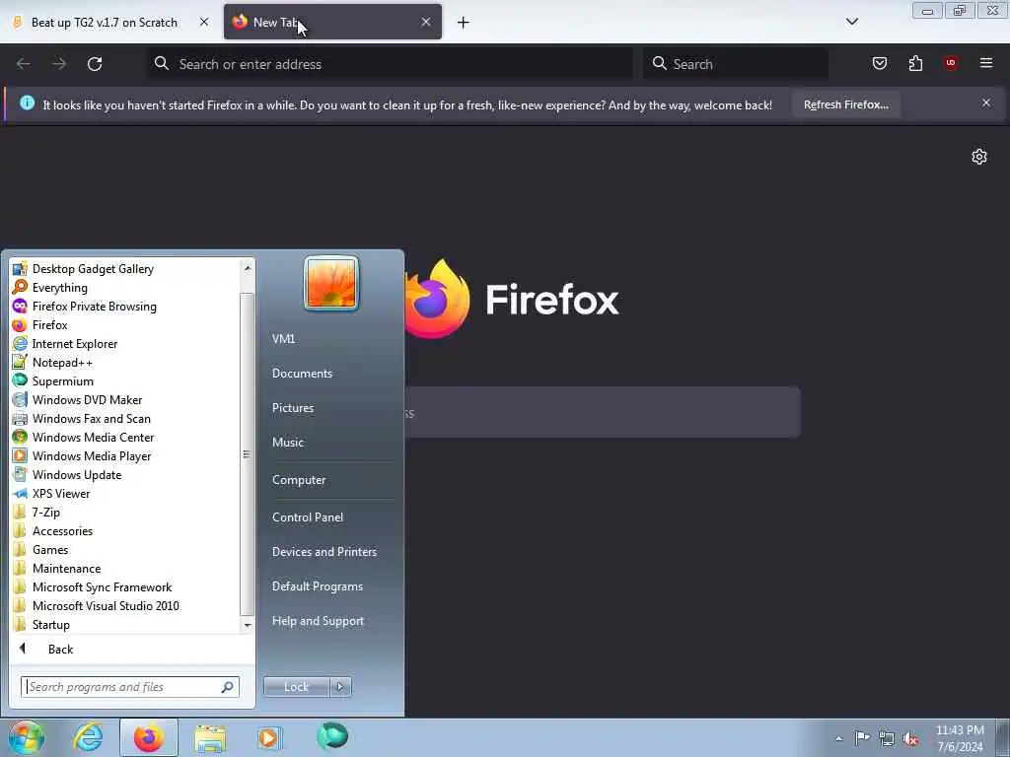The height and width of the screenshot is (757, 1010).
Task: Open the uBlock Origin toolbar icon
Action: click(951, 63)
